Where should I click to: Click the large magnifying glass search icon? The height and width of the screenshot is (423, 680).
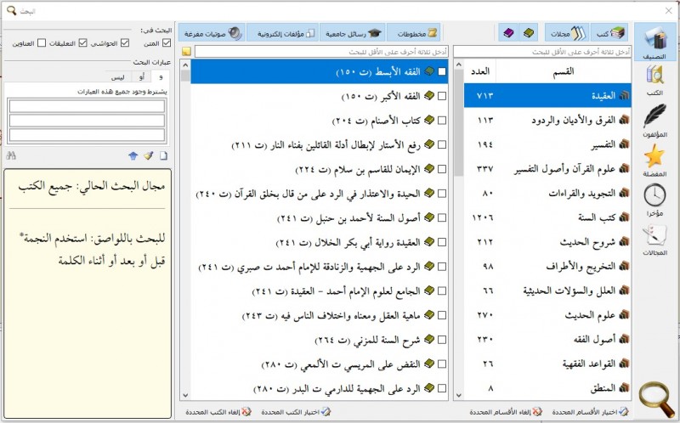[x=656, y=399]
